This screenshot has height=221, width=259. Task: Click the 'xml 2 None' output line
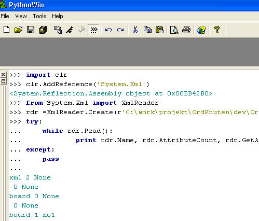[30, 177]
